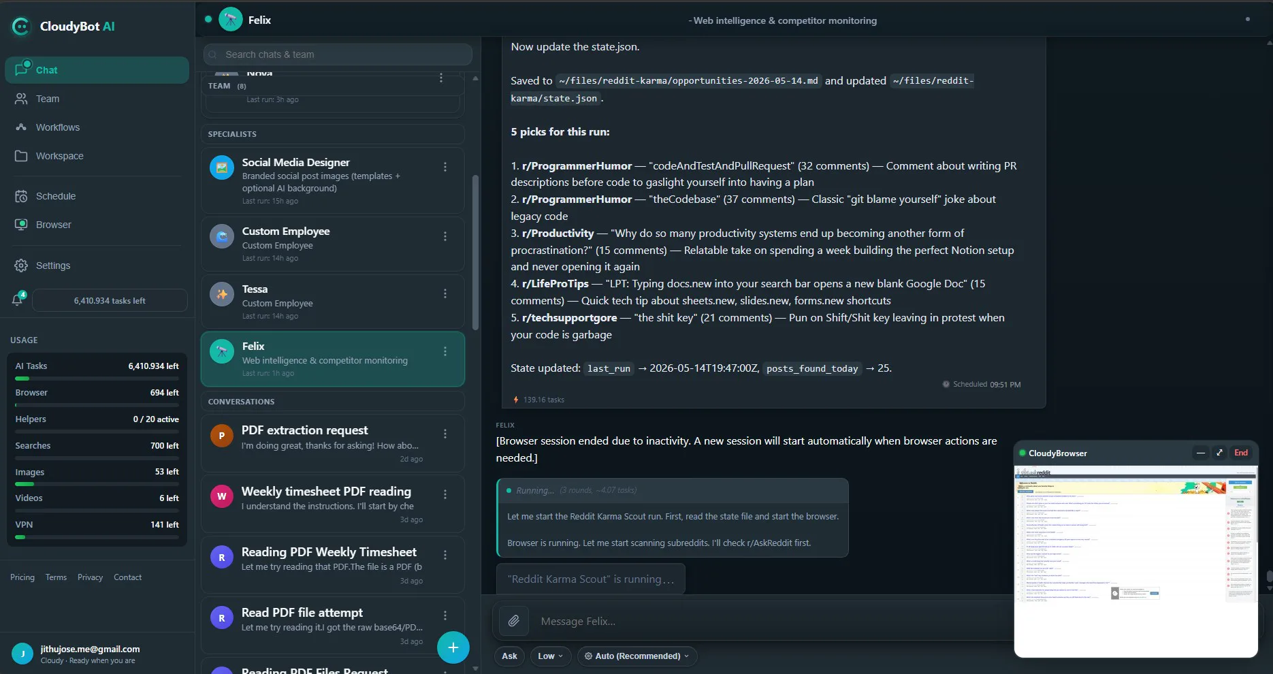Minimize the CloudyBrowser panel
Screen dimensions: 1273x674
click(1201, 453)
